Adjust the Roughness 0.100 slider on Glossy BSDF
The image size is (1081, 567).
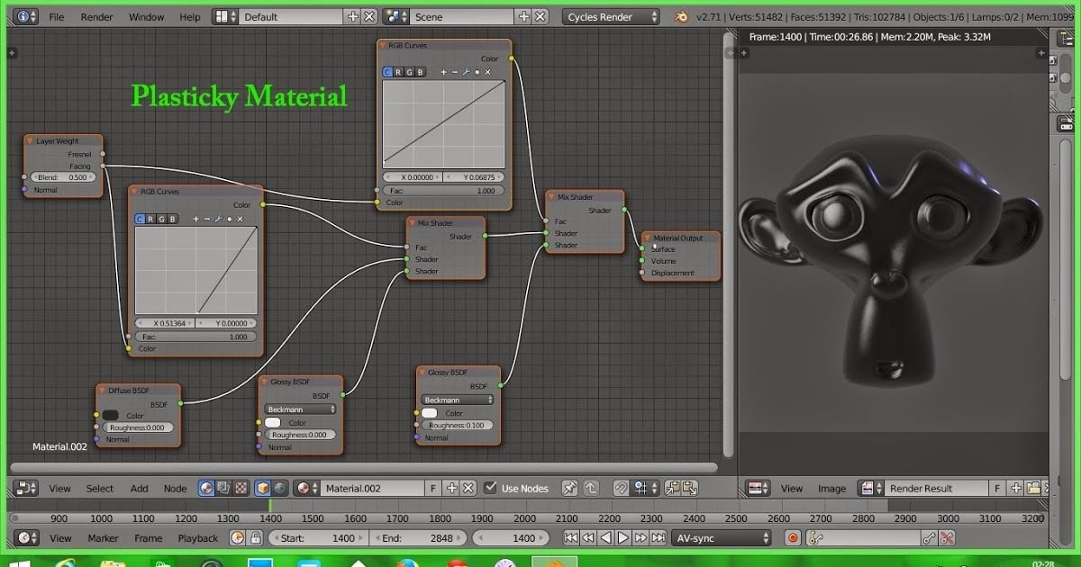point(457,425)
